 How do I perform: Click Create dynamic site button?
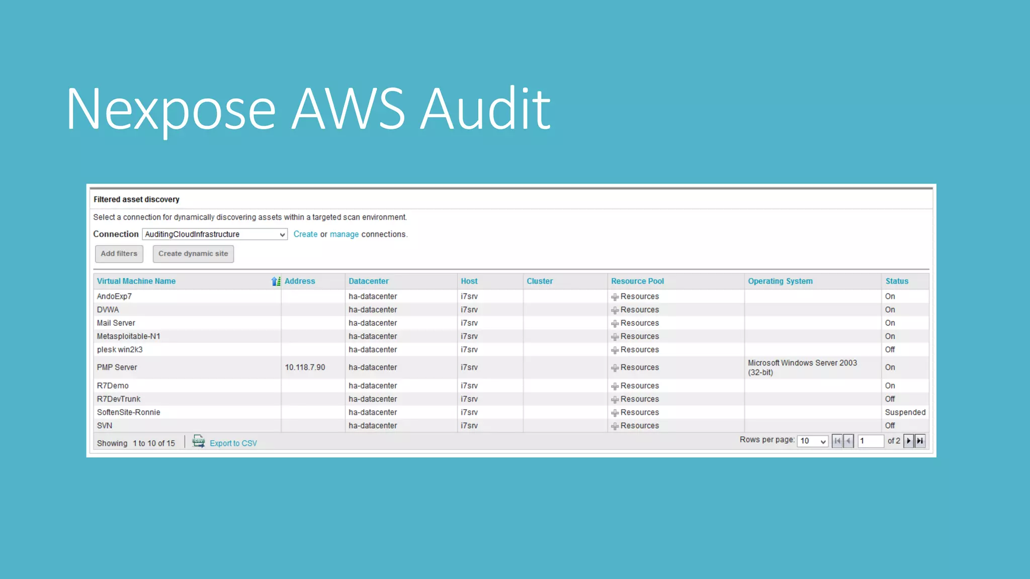tap(193, 254)
